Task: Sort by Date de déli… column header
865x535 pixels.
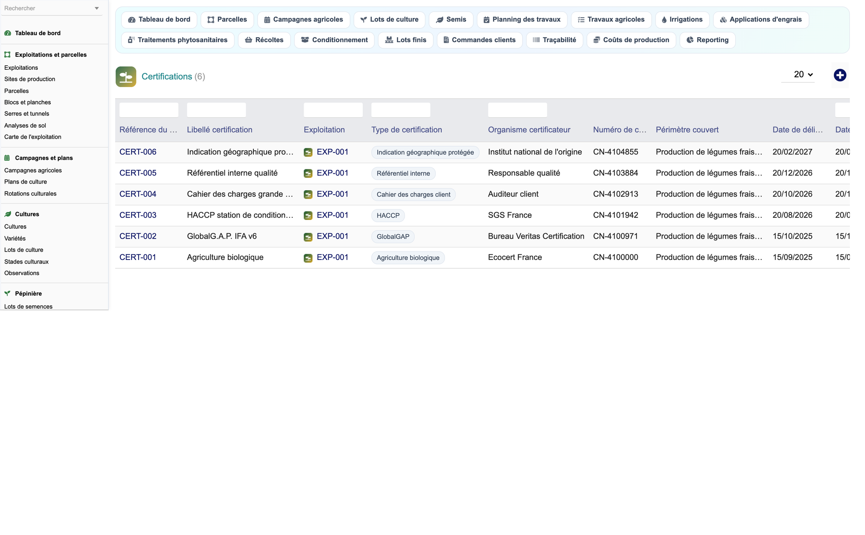Action: [797, 130]
